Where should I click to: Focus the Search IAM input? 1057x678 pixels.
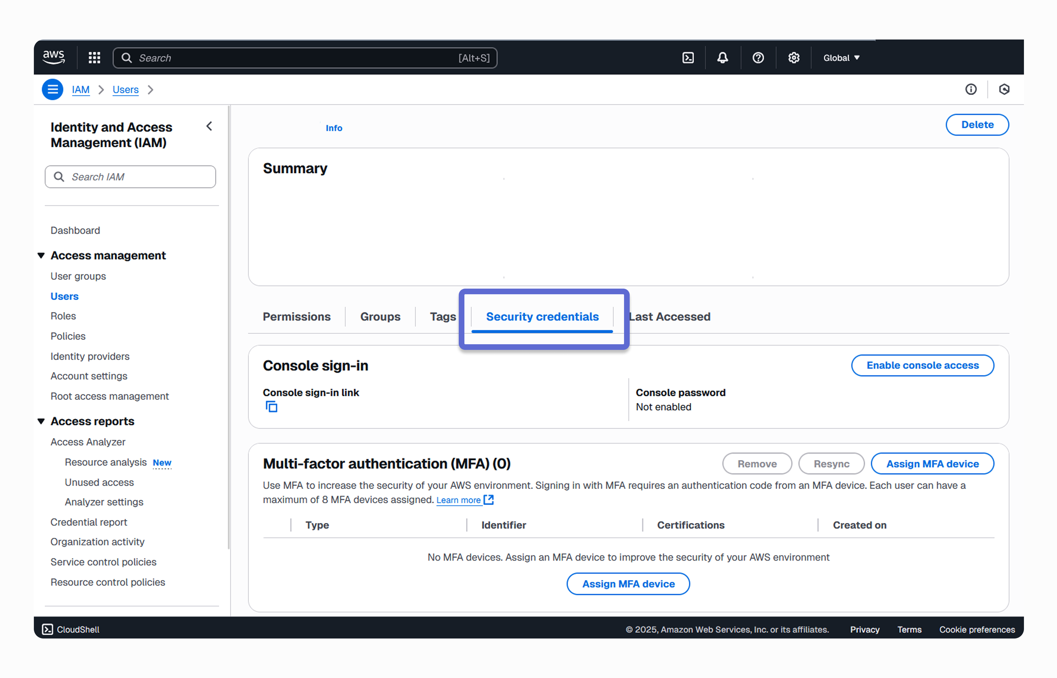130,177
